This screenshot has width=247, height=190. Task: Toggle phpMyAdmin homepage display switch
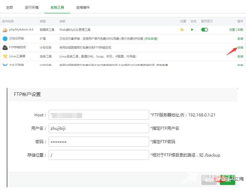click(x=204, y=30)
